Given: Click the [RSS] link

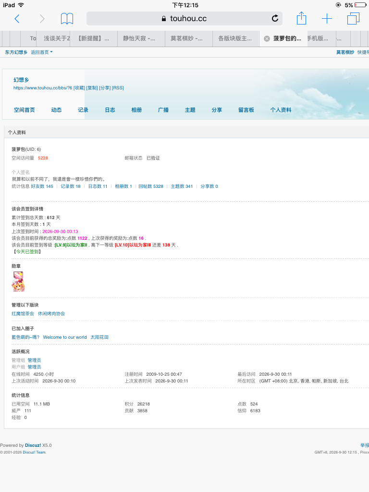Looking at the screenshot, I should (x=118, y=88).
